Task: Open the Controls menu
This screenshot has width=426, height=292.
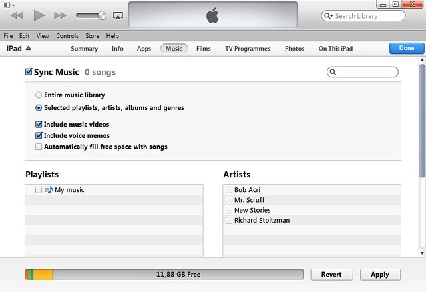Action: (67, 36)
